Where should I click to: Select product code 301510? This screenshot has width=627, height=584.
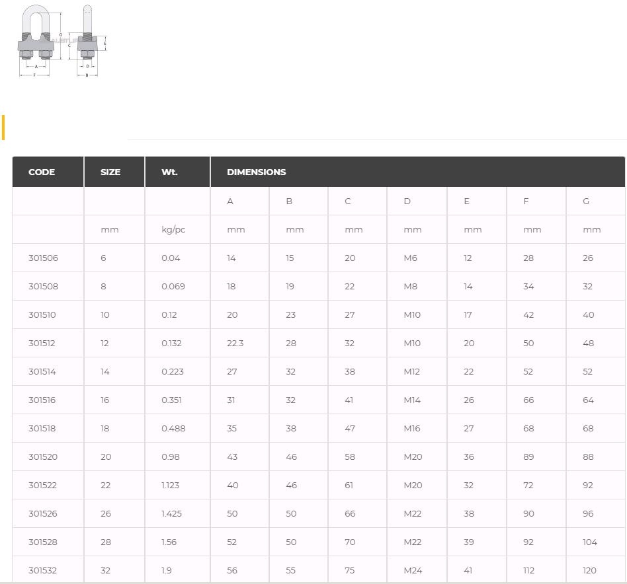[42, 314]
